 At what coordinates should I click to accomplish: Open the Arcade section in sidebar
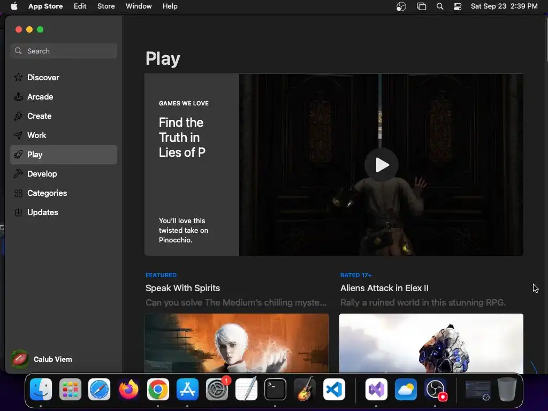64,97
